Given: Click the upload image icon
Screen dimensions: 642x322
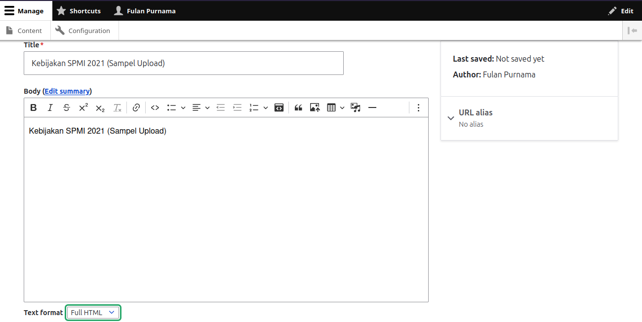Looking at the screenshot, I should click(x=315, y=107).
